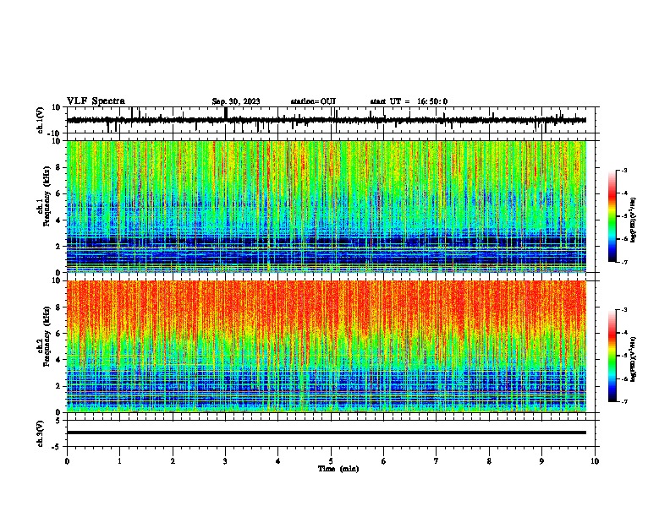
Task: Click time axis tick label "9"
Action: pos(541,461)
